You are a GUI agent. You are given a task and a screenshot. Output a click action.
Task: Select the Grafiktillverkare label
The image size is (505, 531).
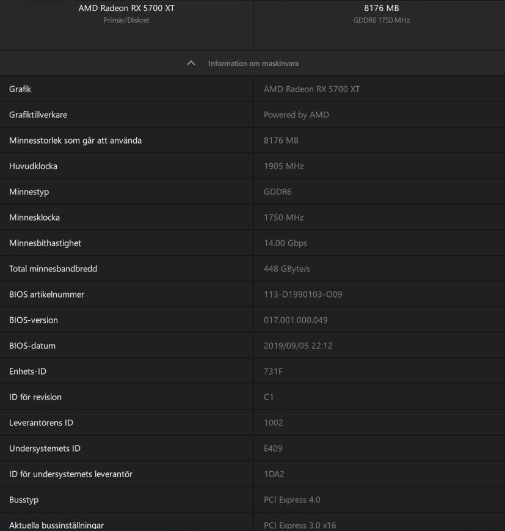point(38,115)
